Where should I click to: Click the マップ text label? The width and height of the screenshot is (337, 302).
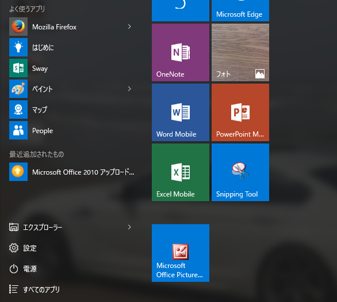pos(40,110)
